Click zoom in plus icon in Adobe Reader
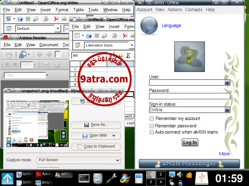The height and width of the screenshot is (186, 249). coord(15,65)
